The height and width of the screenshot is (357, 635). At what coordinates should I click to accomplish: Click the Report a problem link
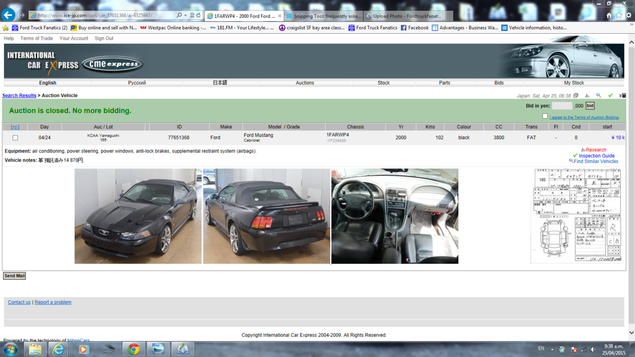pos(53,302)
